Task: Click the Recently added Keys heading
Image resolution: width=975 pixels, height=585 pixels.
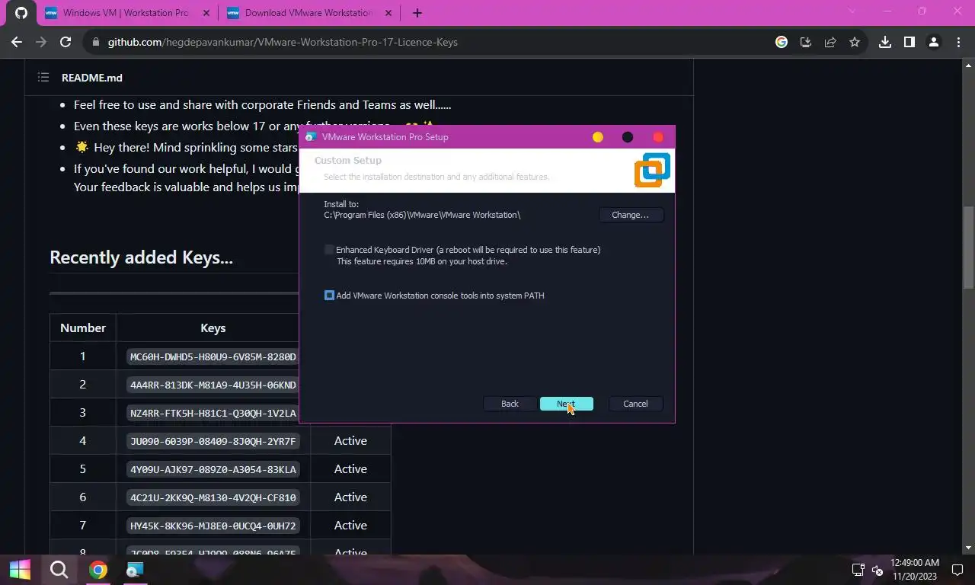Action: pos(141,257)
